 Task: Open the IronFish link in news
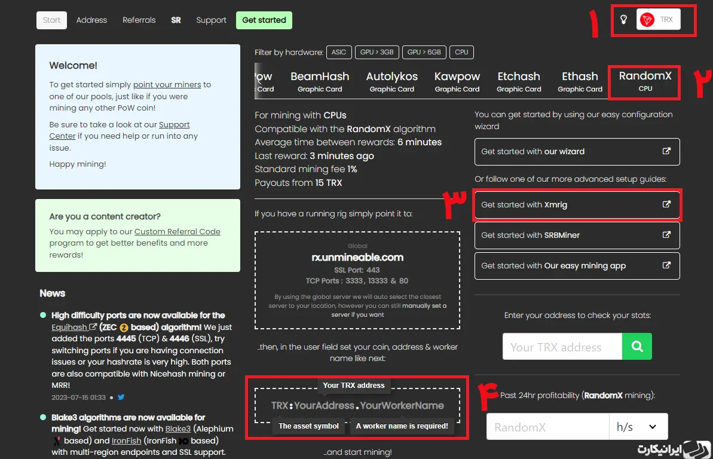tap(127, 441)
